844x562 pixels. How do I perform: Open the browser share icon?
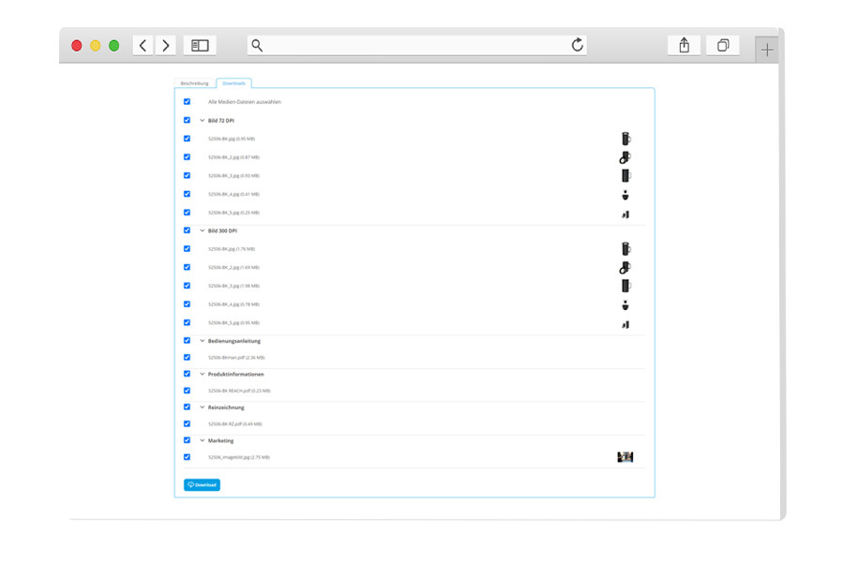point(684,45)
